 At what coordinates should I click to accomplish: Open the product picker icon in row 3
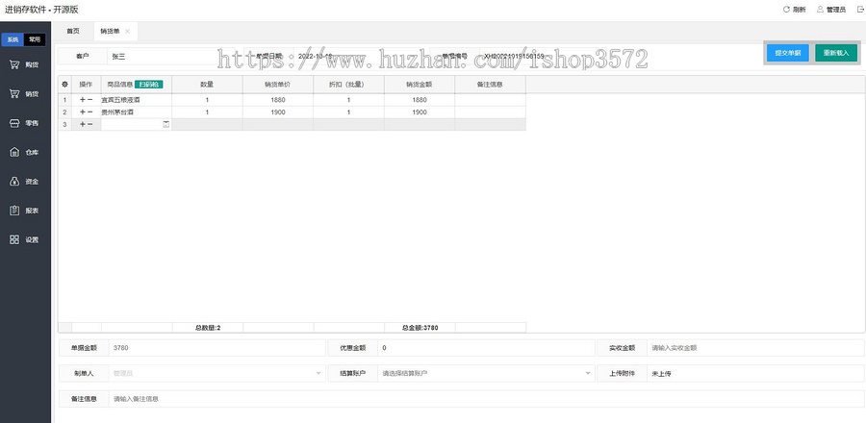click(166, 125)
